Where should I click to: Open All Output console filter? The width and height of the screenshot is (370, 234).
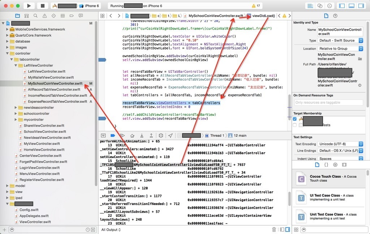(111, 230)
